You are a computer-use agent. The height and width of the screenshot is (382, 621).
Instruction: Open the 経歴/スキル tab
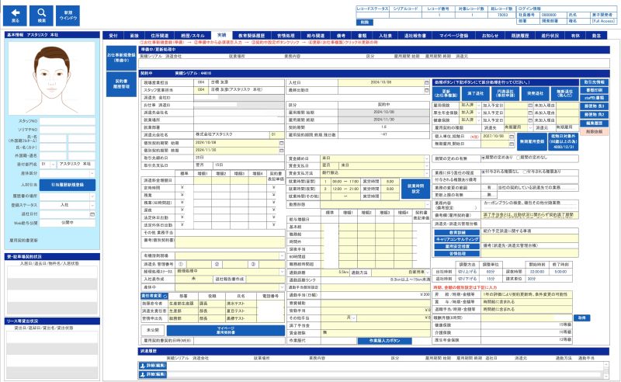pyautogui.click(x=193, y=36)
